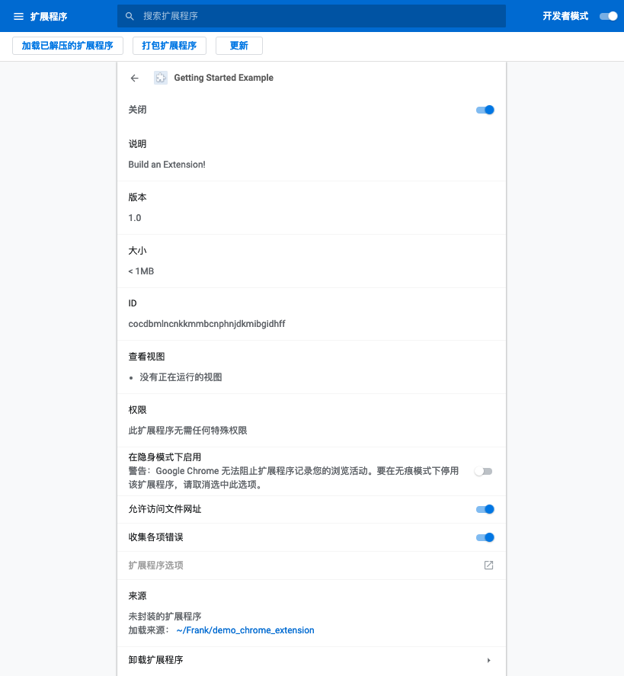The width and height of the screenshot is (624, 676).
Task: Enable 在隐身模式下启用 toggle
Action: click(x=483, y=471)
